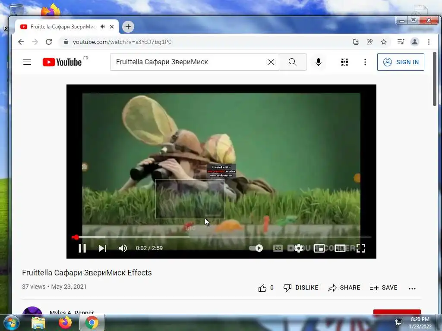Clear the search query with X
Viewport: 442px width, 331px height.
[x=271, y=62]
